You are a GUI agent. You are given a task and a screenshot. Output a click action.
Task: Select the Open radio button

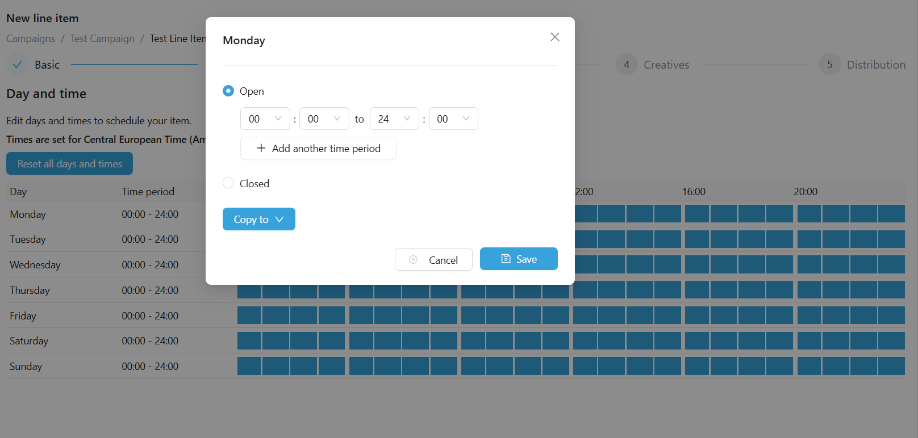click(228, 91)
